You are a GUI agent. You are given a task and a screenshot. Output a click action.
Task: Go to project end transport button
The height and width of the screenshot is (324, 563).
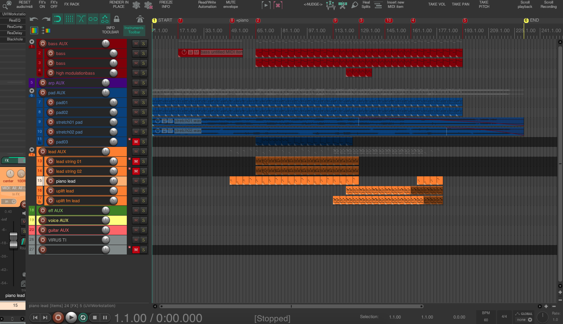tap(45, 317)
